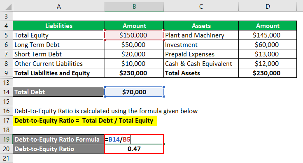Select column C header

(x=201, y=6)
